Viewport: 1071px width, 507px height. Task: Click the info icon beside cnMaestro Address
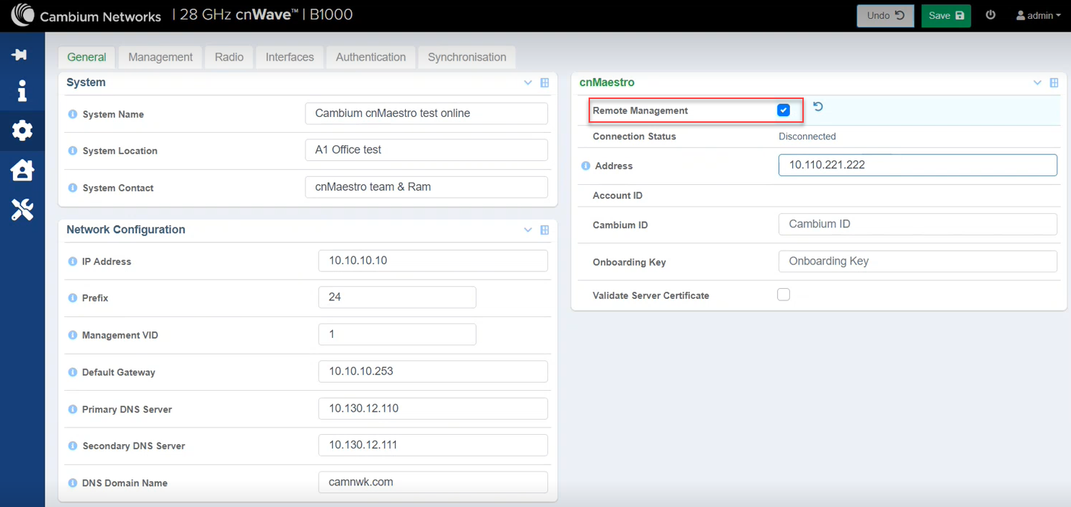pyautogui.click(x=586, y=166)
